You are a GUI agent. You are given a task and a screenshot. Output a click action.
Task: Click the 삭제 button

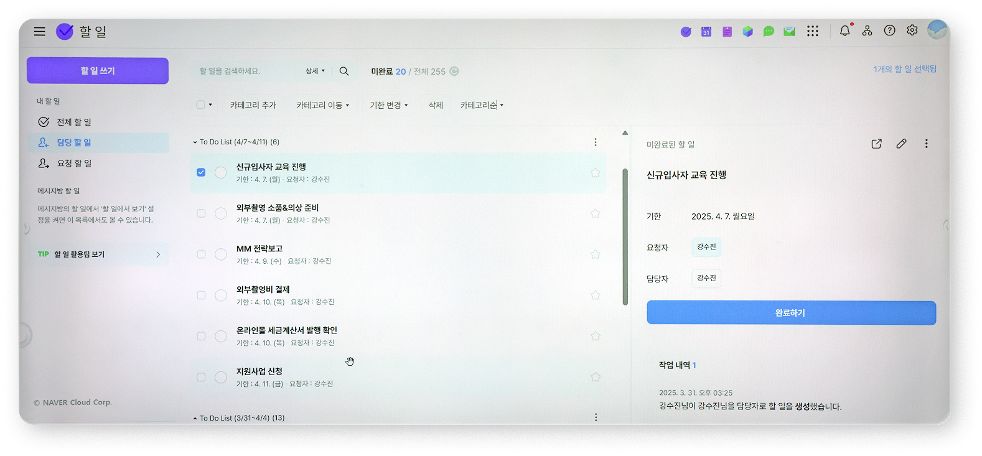pyautogui.click(x=436, y=105)
